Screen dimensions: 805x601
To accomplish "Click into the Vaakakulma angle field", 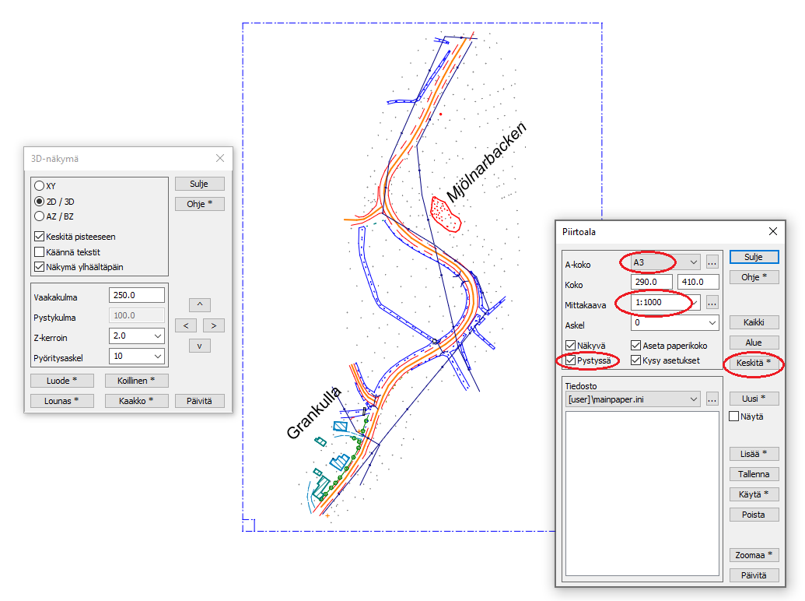I will tap(136, 295).
